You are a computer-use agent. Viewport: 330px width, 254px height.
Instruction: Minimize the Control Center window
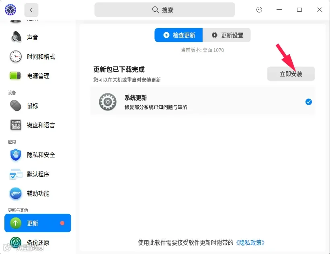279,10
